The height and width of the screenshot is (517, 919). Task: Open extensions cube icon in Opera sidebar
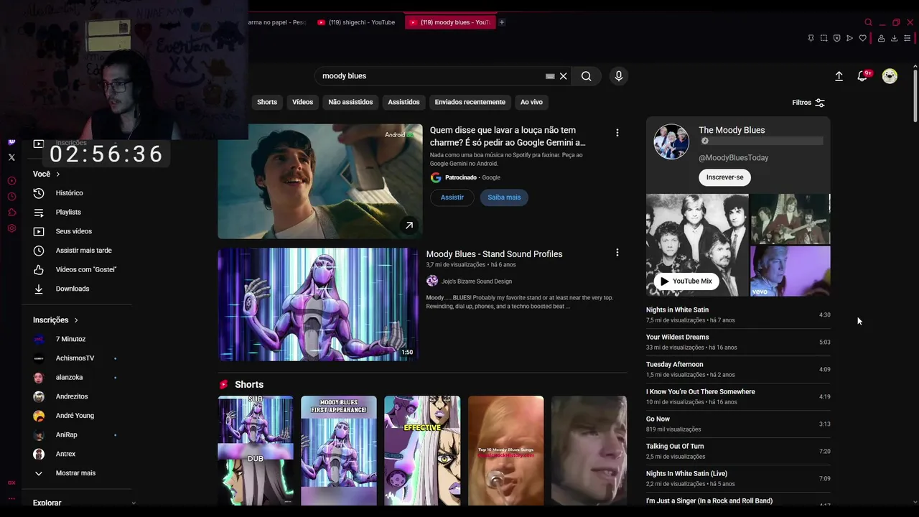point(11,213)
